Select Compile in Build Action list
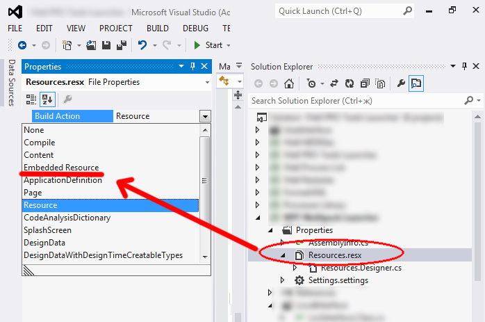This screenshot has width=485, height=322. click(110, 143)
